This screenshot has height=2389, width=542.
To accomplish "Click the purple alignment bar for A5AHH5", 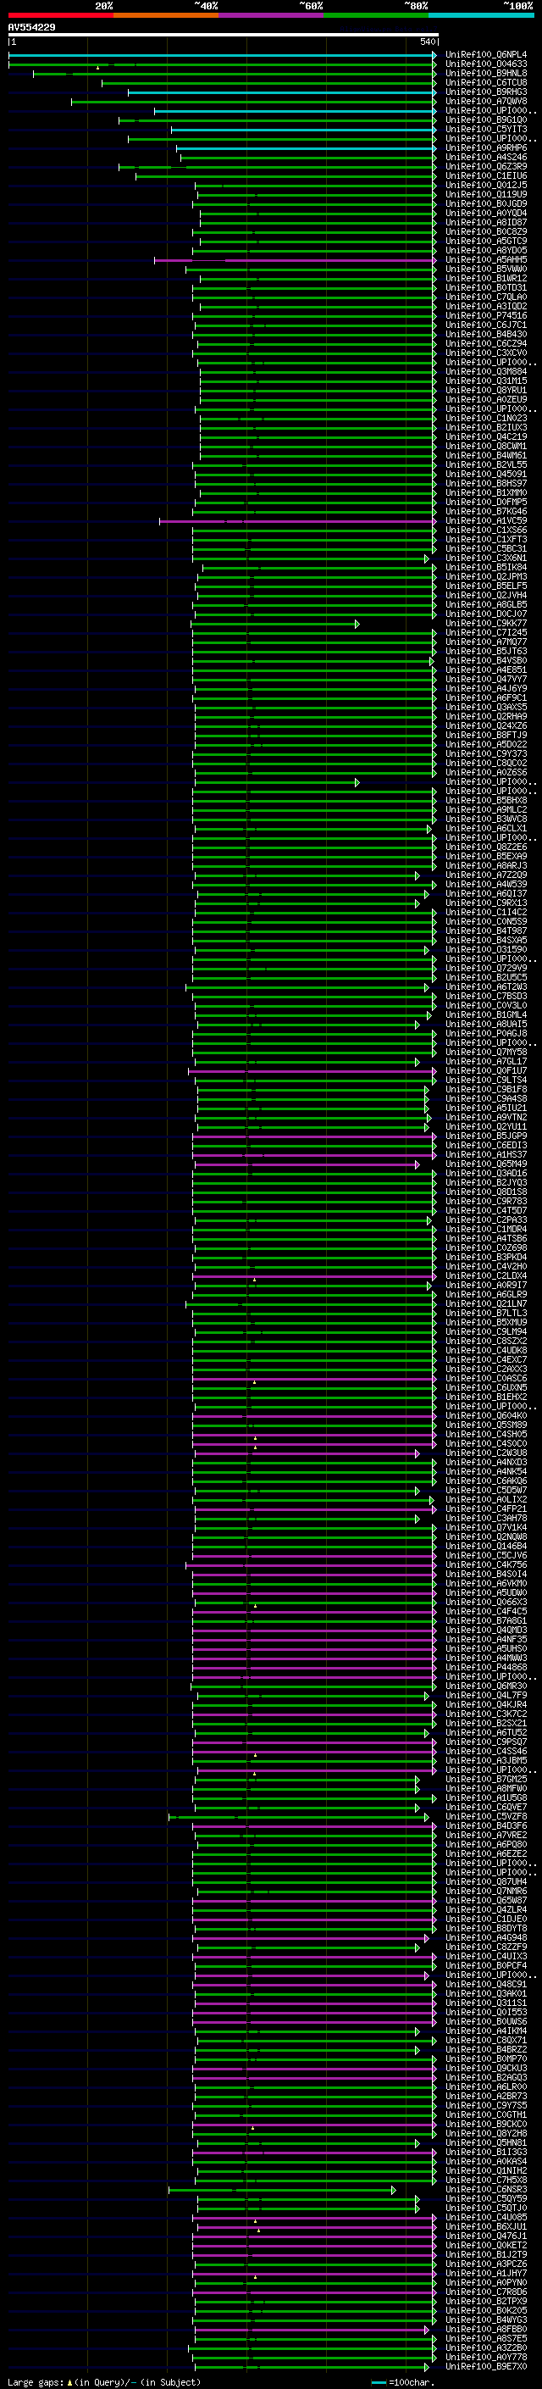I will [x=295, y=261].
